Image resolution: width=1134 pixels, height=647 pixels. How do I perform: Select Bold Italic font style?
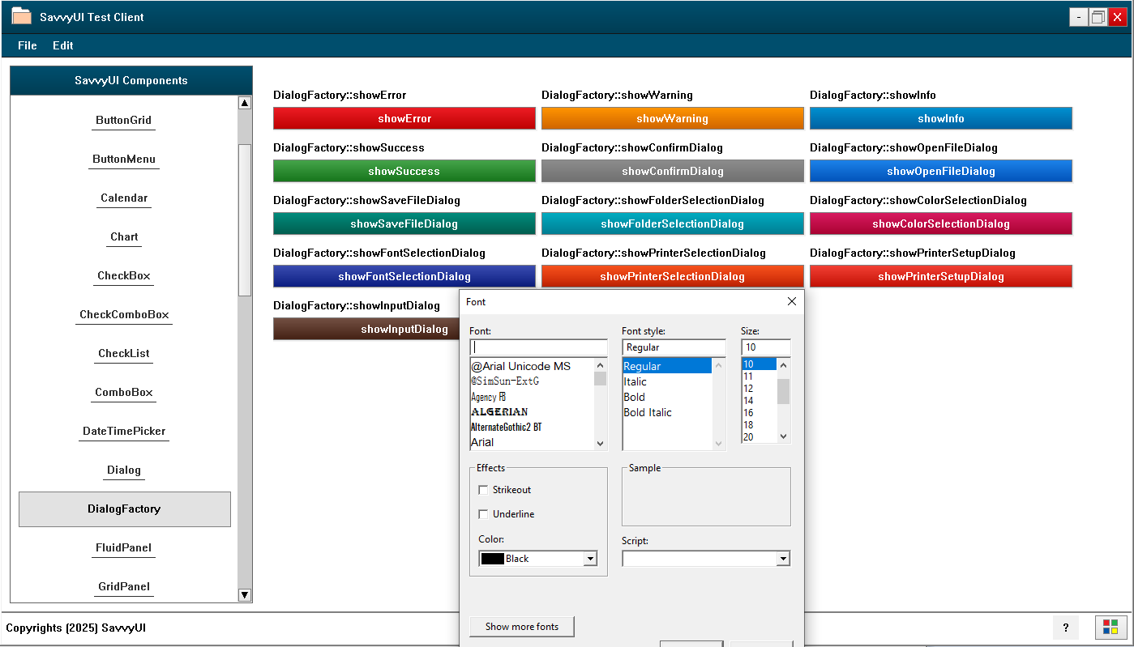[x=648, y=412]
